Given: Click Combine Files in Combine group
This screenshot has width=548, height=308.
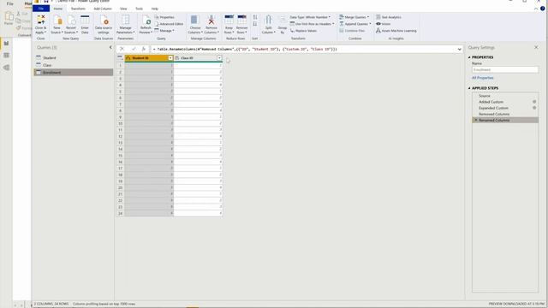Looking at the screenshot, I should pyautogui.click(x=352, y=31).
